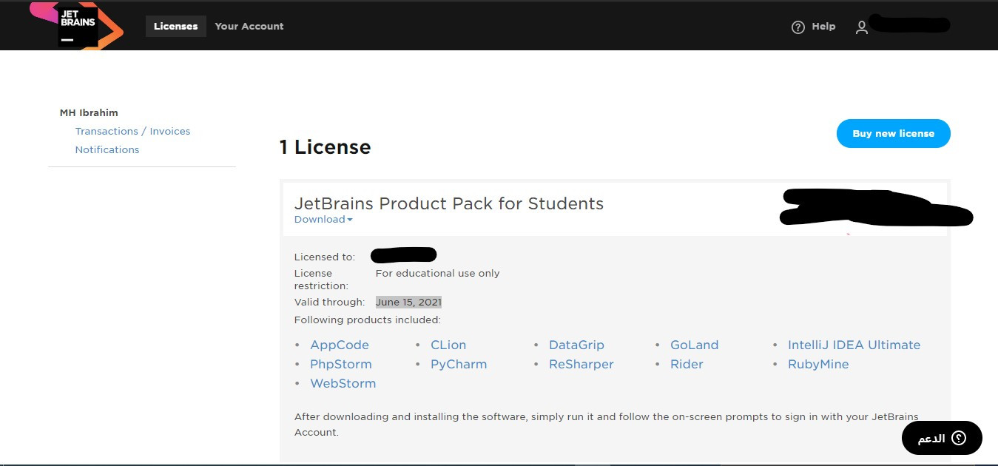Click the user account profile icon
The image size is (998, 466).
pos(861,27)
